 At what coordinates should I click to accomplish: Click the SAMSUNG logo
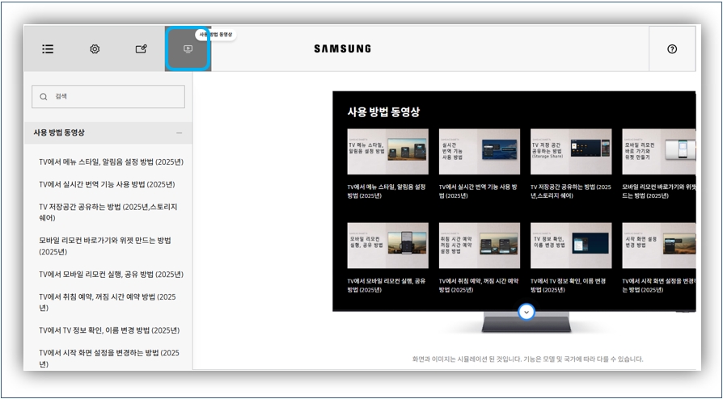342,49
